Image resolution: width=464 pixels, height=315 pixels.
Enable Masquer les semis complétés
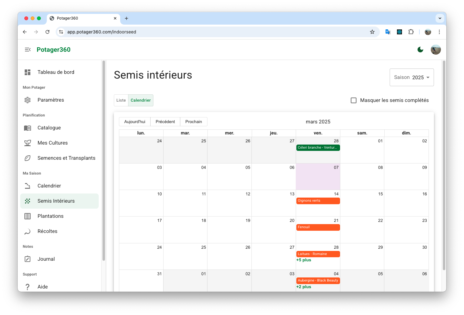(353, 100)
